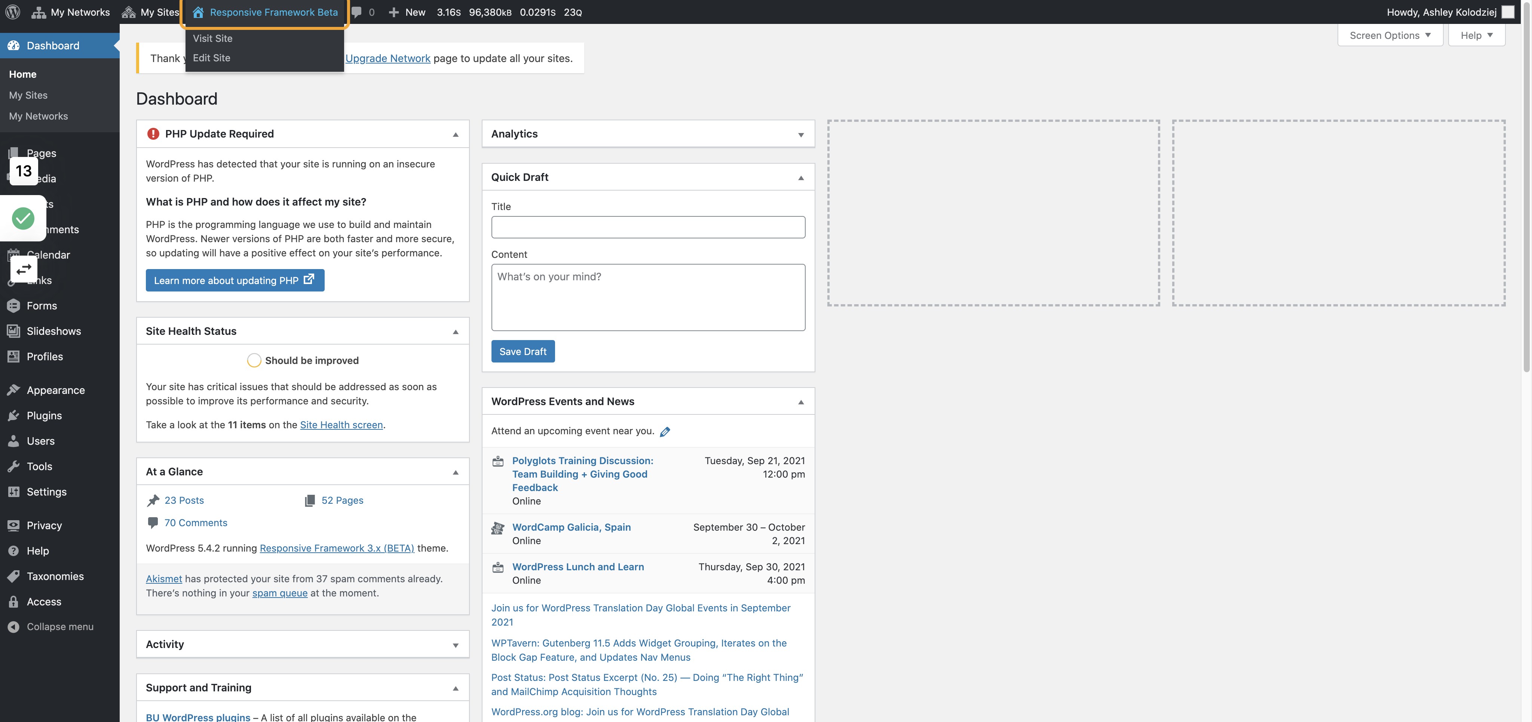
Task: Collapse the Site Health Status panel
Action: point(456,331)
